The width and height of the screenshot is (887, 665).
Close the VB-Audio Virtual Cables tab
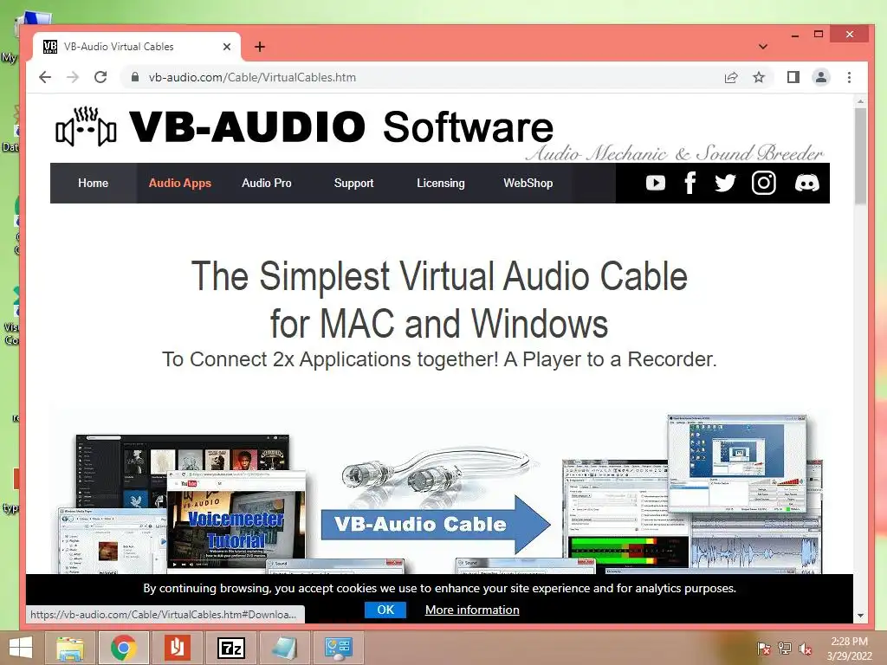(x=227, y=47)
